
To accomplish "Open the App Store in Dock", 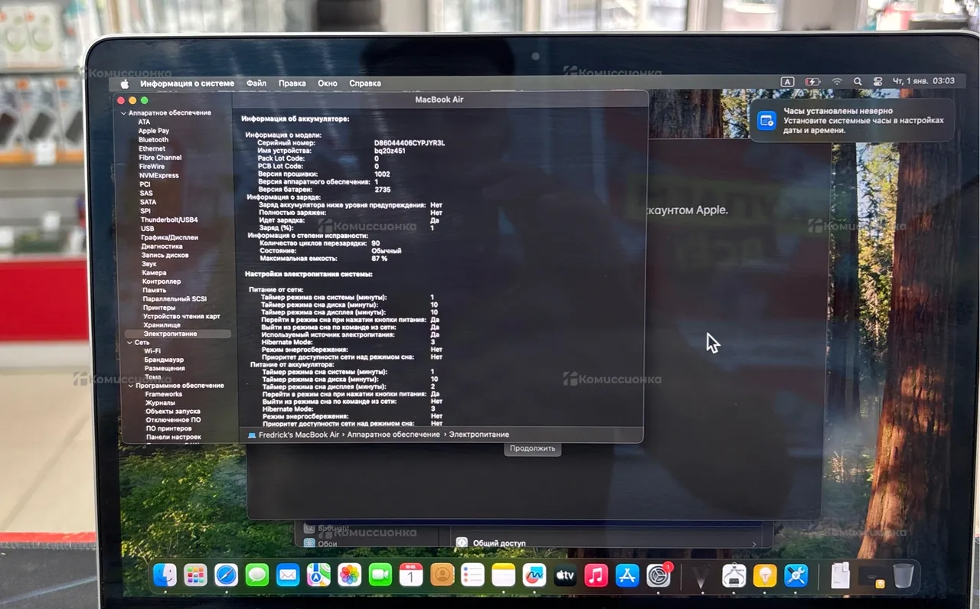I will click(x=627, y=575).
